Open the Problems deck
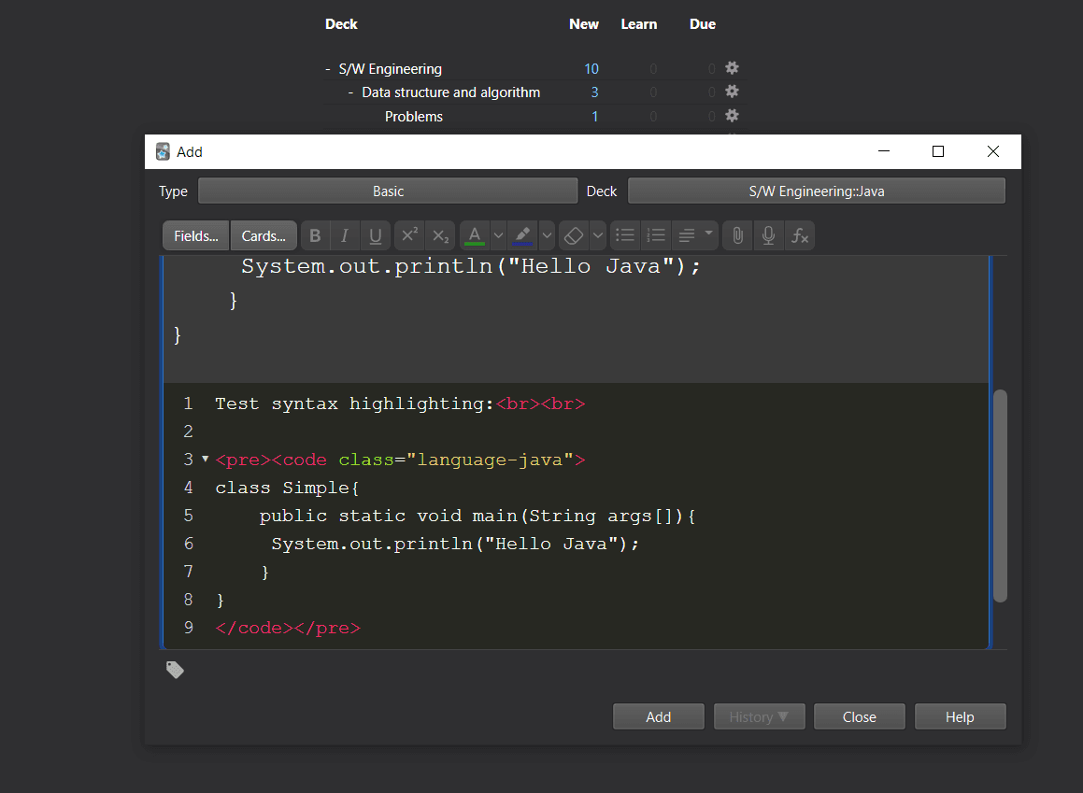The width and height of the screenshot is (1083, 793). coord(414,117)
